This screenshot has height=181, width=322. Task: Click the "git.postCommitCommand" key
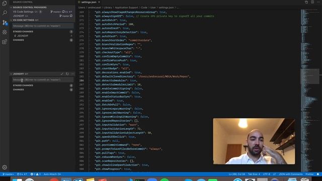[x=112, y=145]
